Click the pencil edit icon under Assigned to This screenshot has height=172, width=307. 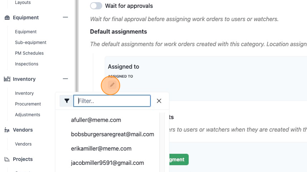(x=112, y=85)
